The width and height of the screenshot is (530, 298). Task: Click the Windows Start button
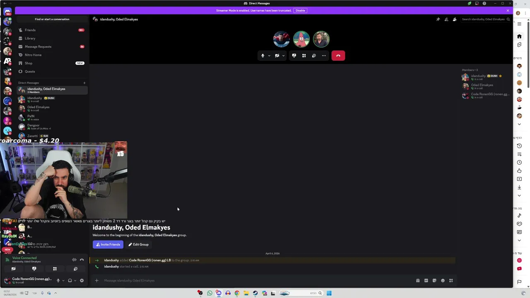coord(329,293)
